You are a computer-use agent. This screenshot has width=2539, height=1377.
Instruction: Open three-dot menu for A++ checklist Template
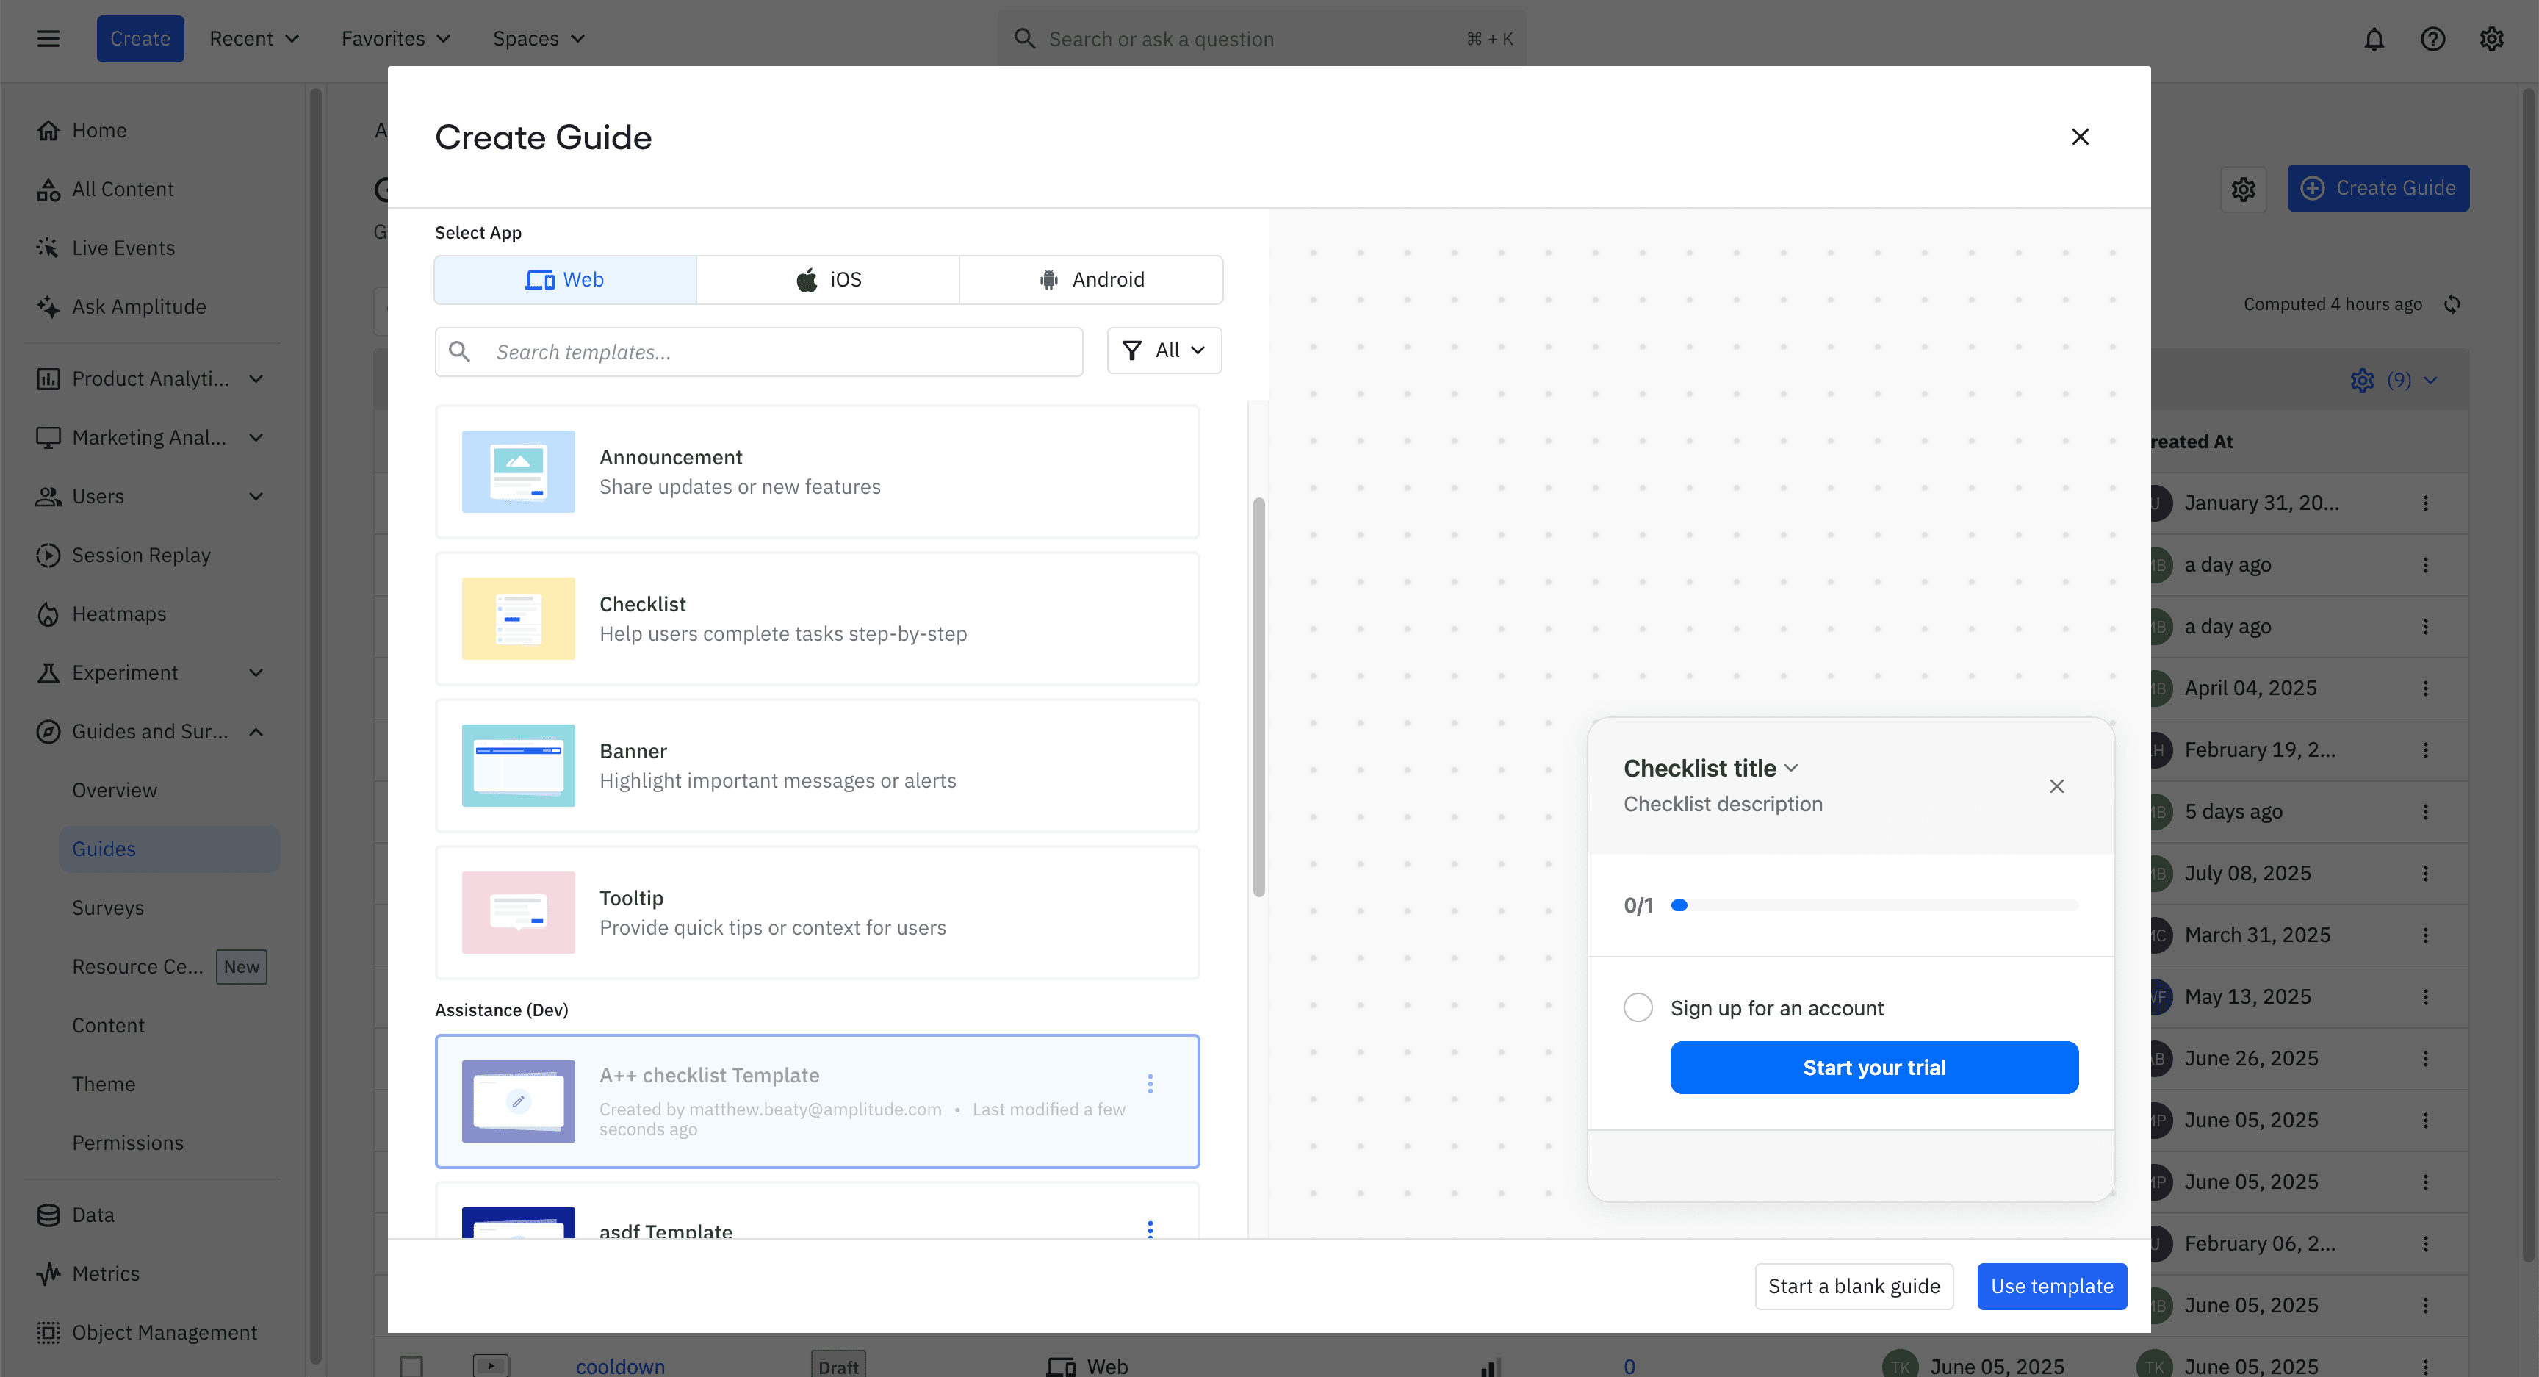pyautogui.click(x=1149, y=1083)
